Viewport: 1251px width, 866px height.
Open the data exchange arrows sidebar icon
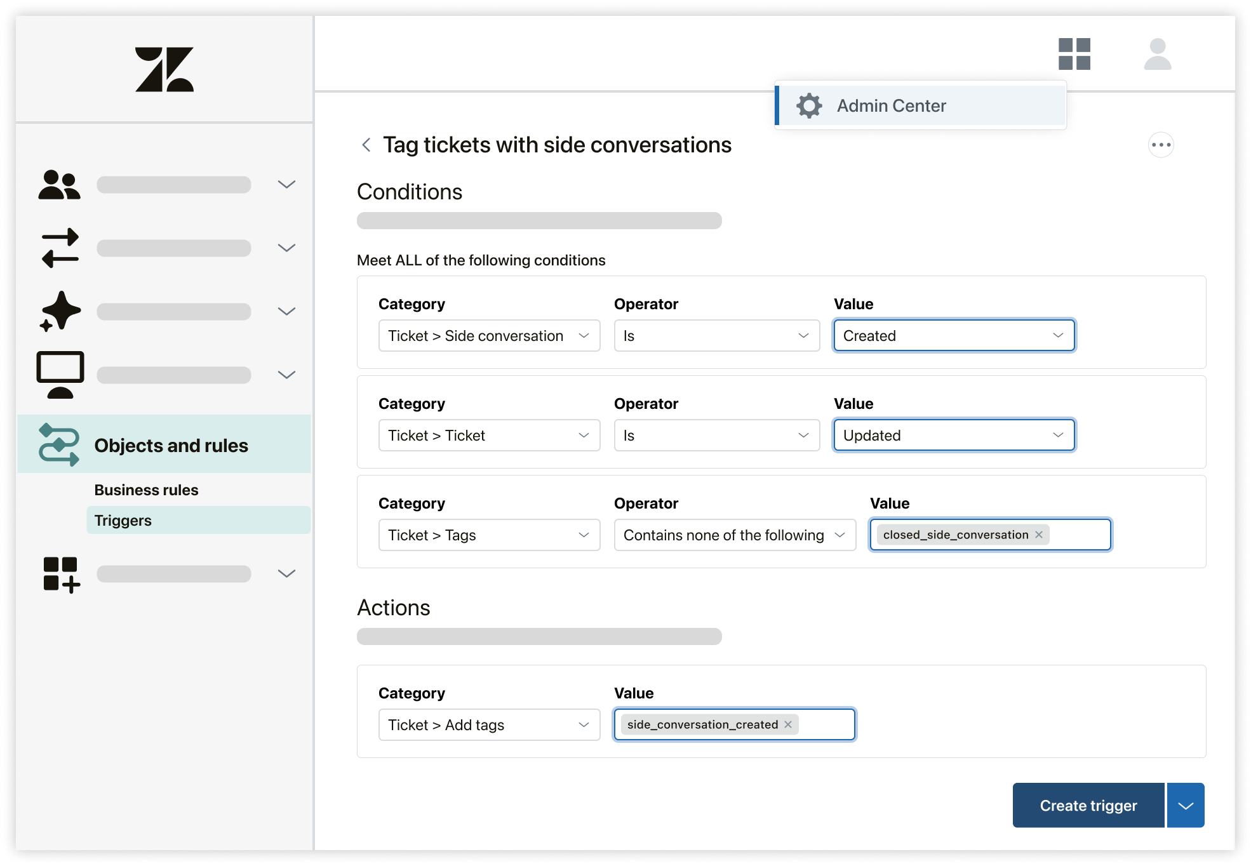tap(60, 248)
